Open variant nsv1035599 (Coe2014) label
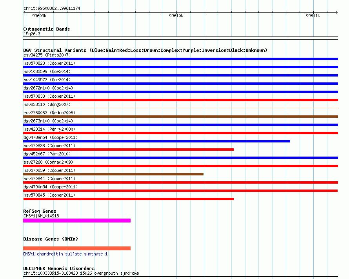 pos(47,71)
